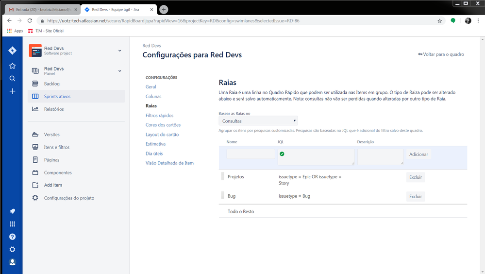This screenshot has height=274, width=485.
Task: Expand the Red Devs Painel board chevron
Action: click(x=120, y=71)
